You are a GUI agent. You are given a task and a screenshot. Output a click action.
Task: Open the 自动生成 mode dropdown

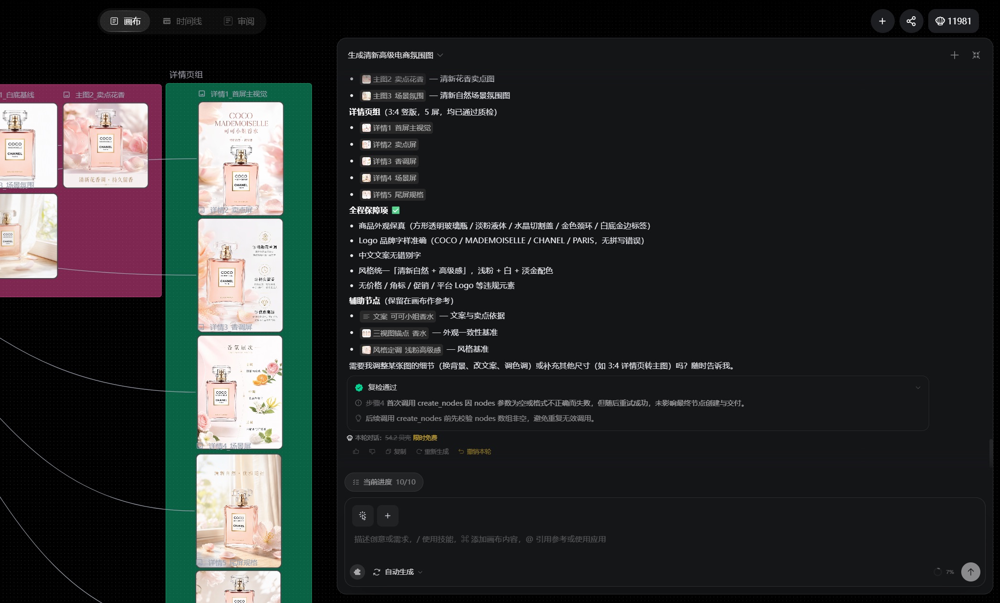(x=398, y=571)
